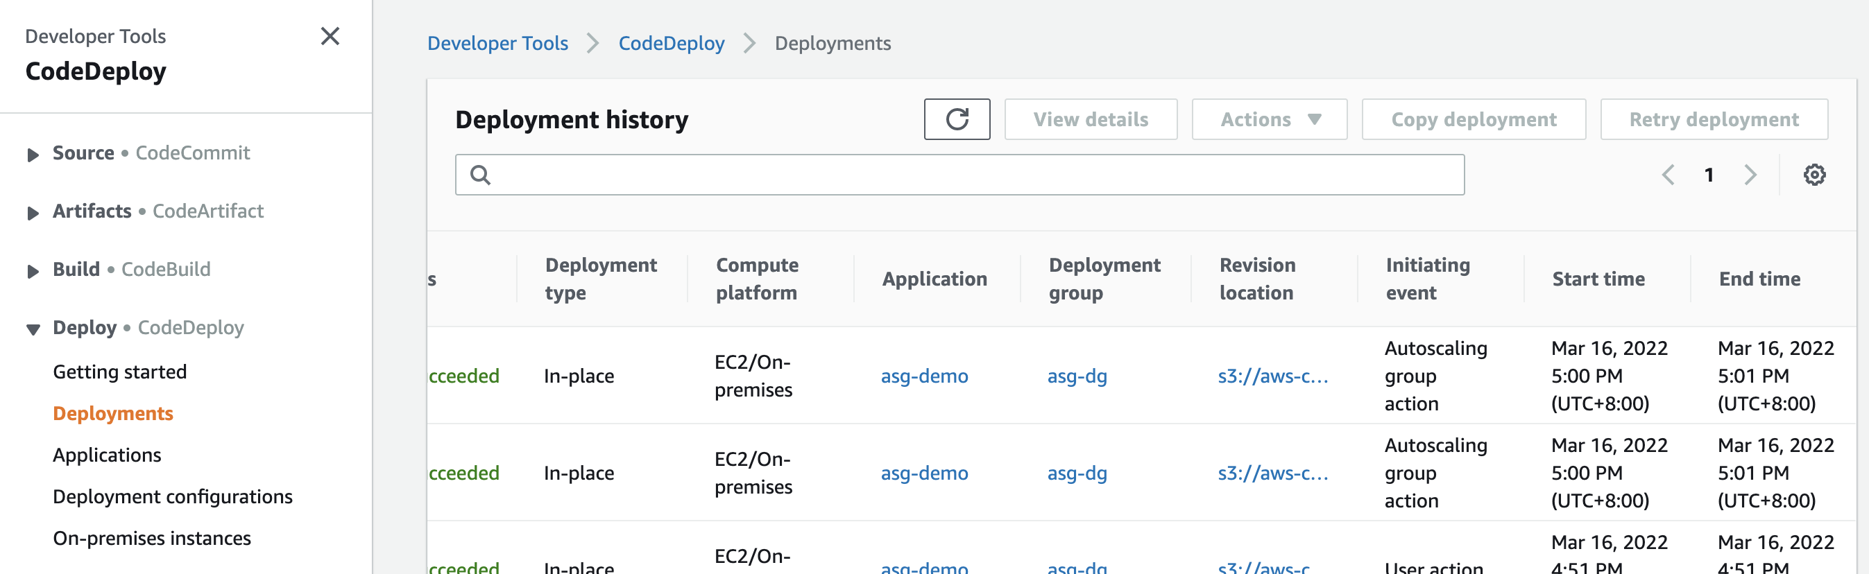Click the Application column header
Viewport: 1869px width, 574px height.
(x=934, y=279)
